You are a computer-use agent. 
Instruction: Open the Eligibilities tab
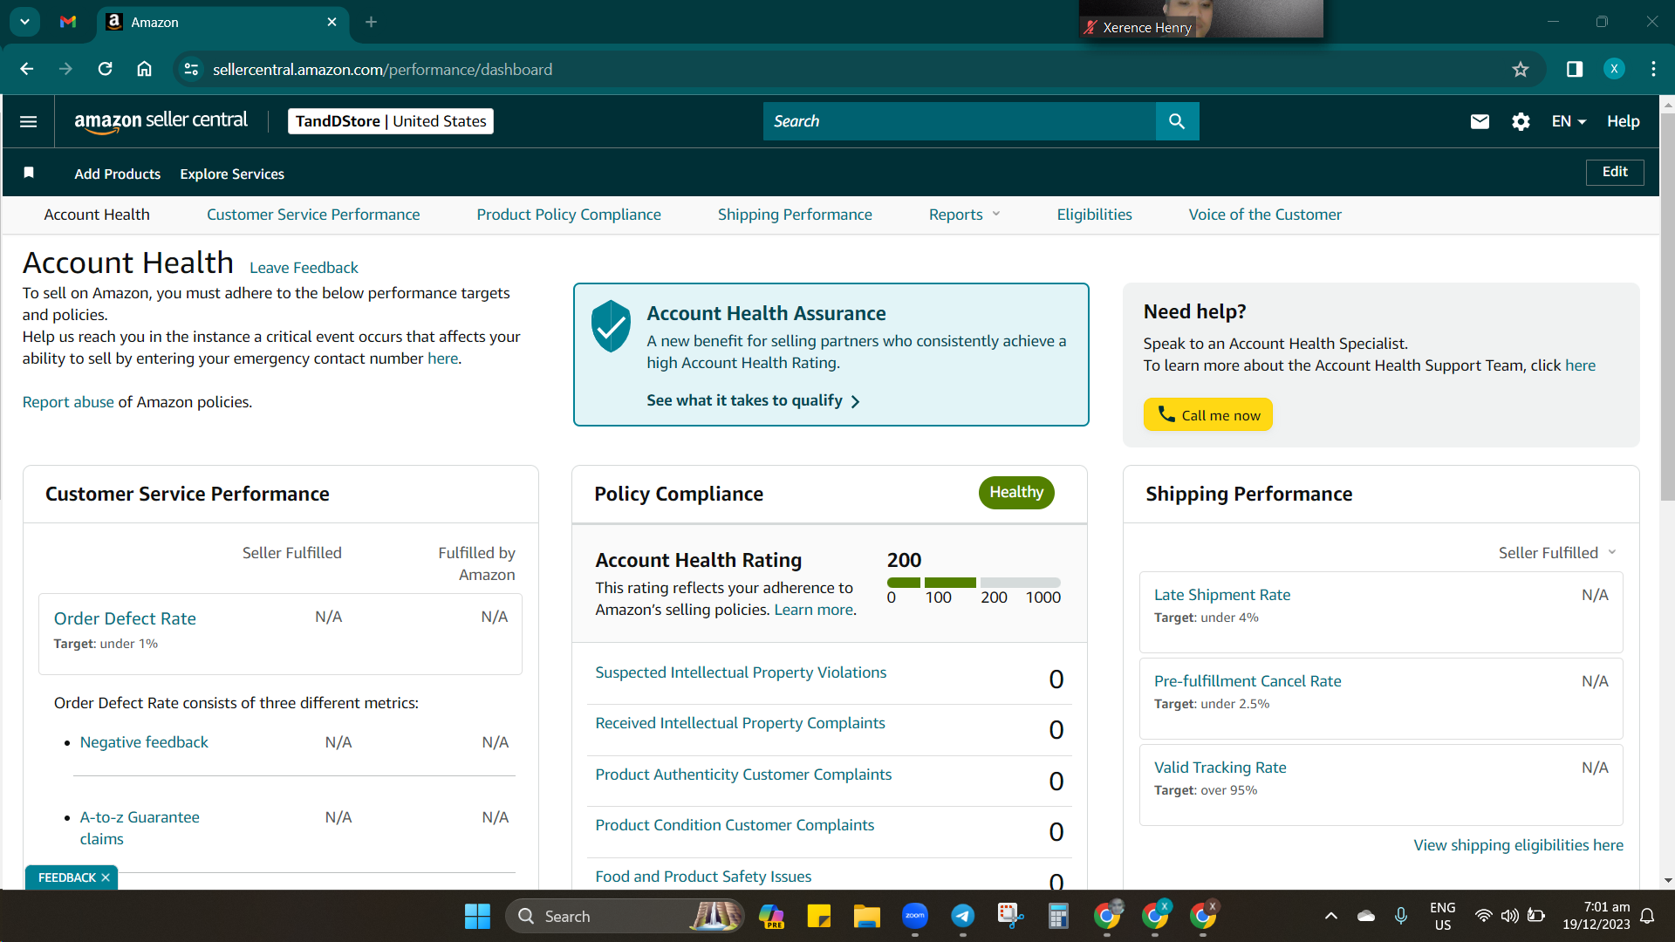(x=1094, y=215)
